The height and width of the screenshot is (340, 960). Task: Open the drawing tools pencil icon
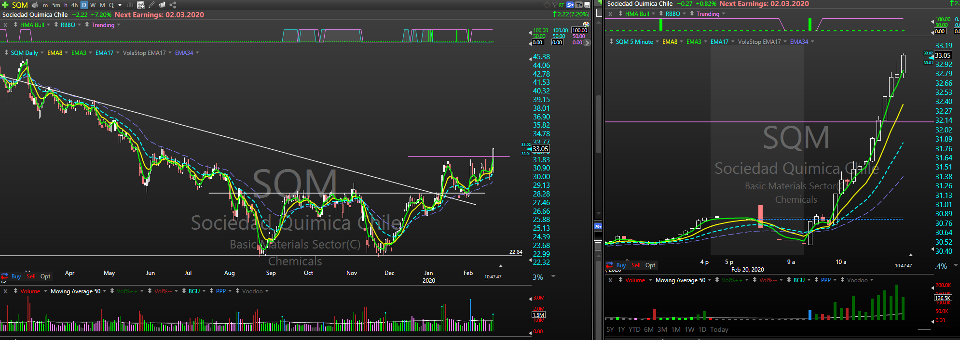(151, 5)
